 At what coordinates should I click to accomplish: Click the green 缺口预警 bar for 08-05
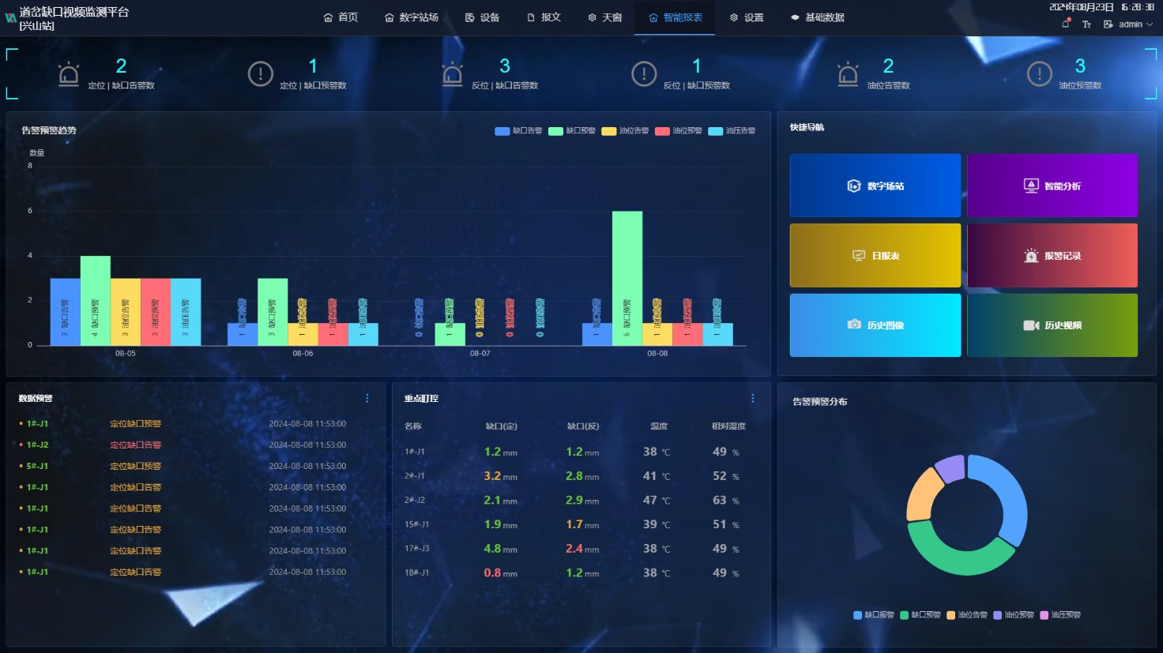pyautogui.click(x=96, y=300)
